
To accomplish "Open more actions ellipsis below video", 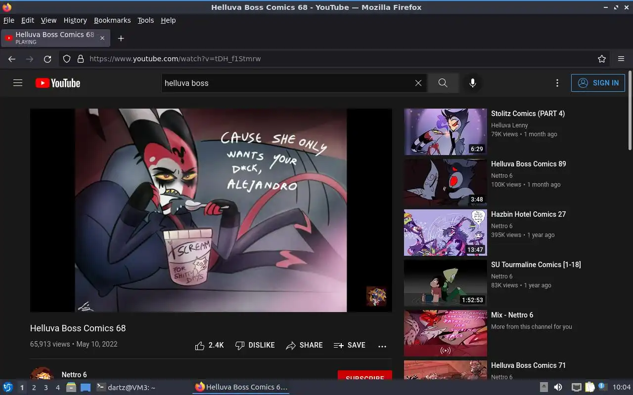I will click(x=382, y=346).
